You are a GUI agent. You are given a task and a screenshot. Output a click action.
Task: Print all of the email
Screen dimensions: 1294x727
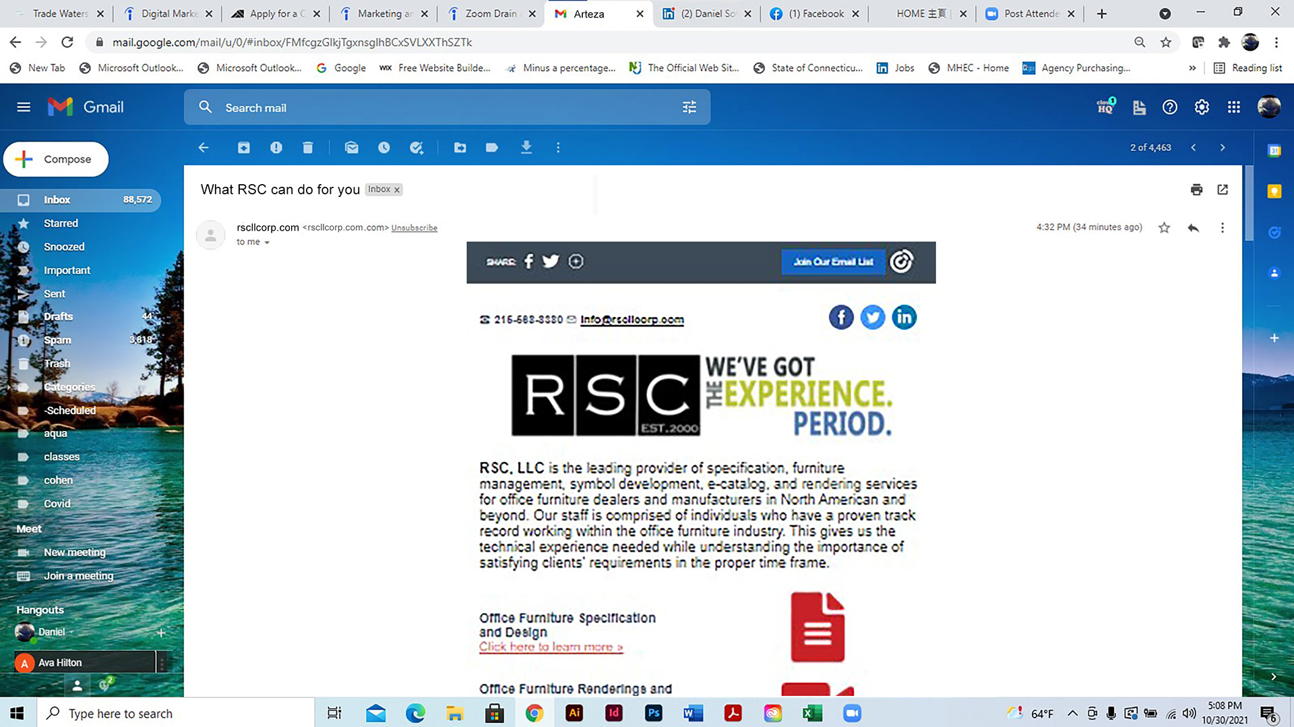pos(1197,190)
